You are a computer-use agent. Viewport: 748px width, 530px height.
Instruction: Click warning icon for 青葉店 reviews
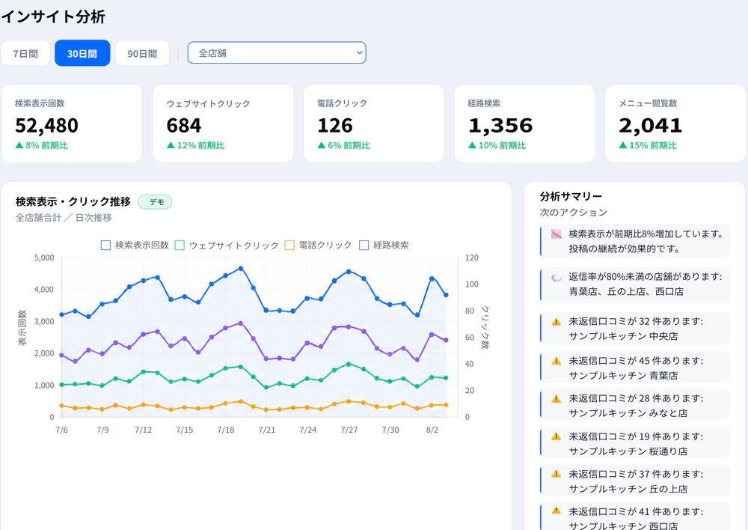(x=557, y=361)
